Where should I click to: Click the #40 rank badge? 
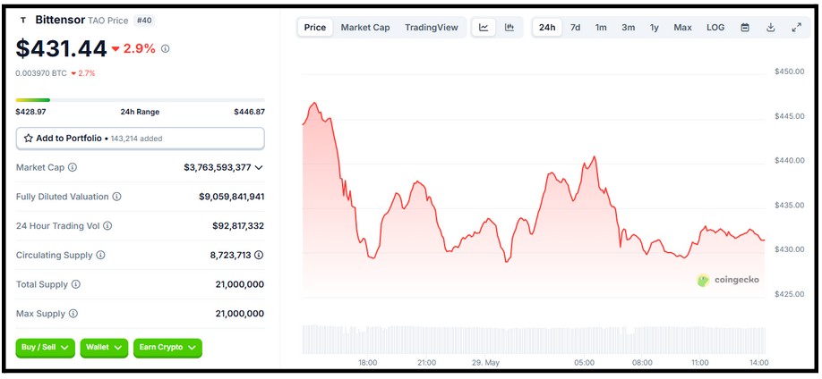[144, 21]
